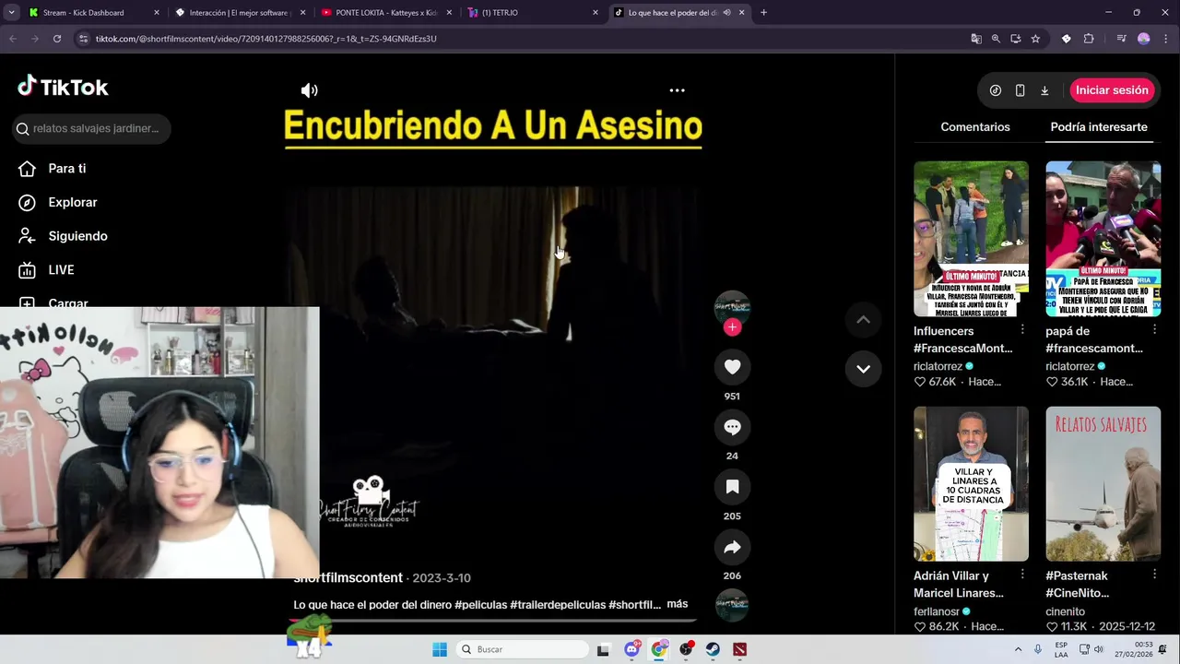Open the cinenito author link
The width and height of the screenshot is (1180, 664).
(1065, 611)
